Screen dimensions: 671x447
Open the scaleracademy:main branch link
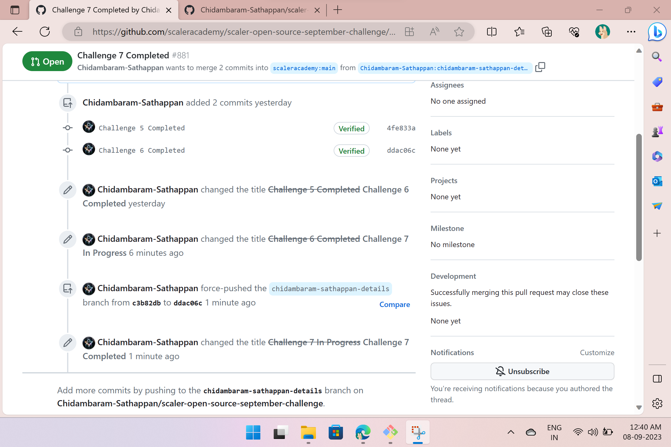pyautogui.click(x=304, y=68)
